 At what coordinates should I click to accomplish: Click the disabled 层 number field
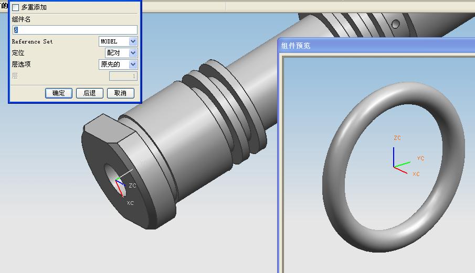pyautogui.click(x=123, y=76)
